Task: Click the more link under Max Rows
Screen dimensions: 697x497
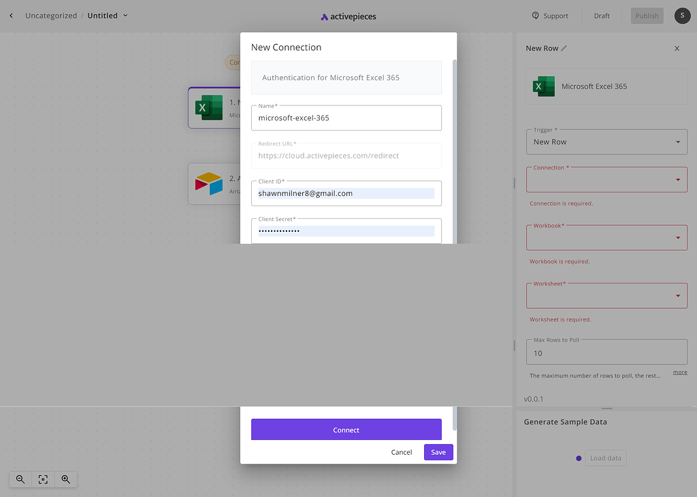Action: 680,372
